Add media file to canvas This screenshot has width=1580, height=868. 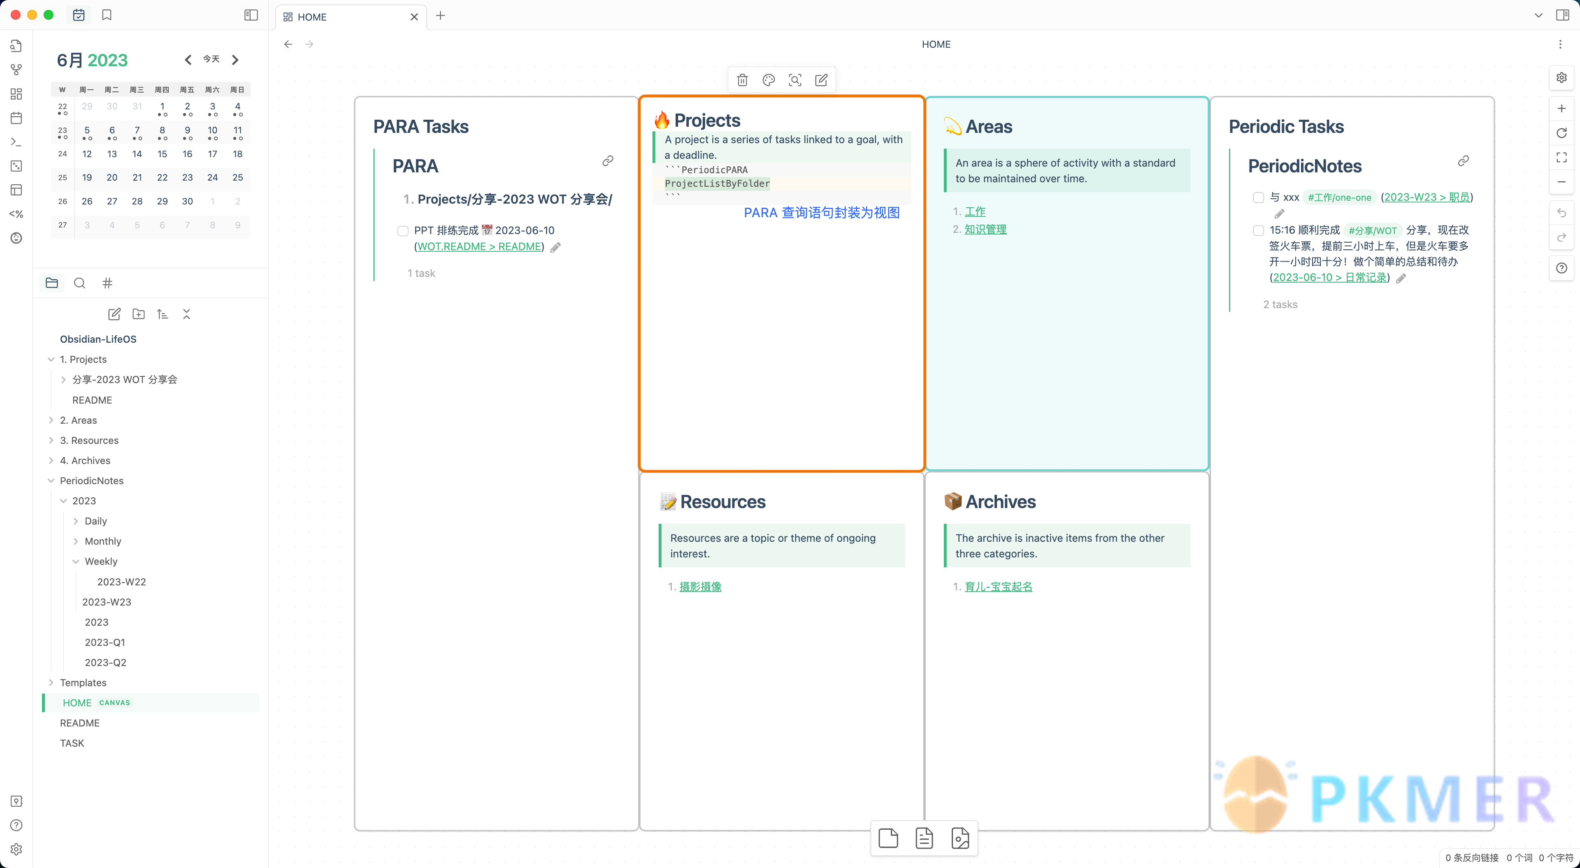click(x=960, y=838)
